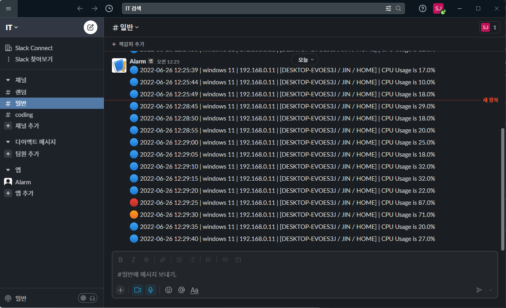Open send options dropdown arrow

pyautogui.click(x=490, y=290)
